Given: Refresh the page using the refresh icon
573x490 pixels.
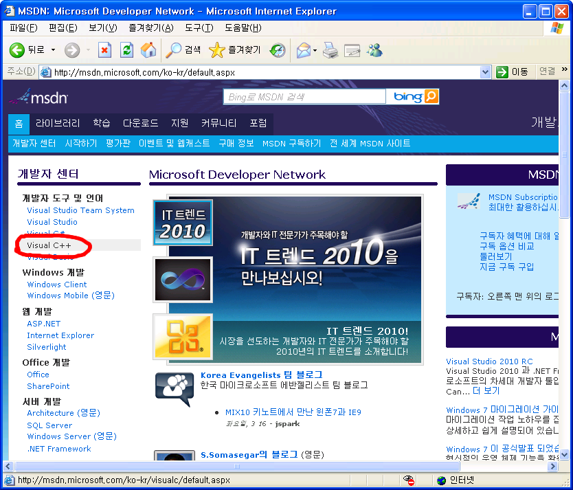Looking at the screenshot, I should point(126,50).
